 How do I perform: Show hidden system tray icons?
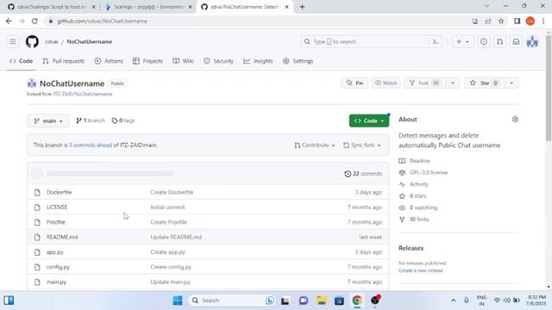click(453, 301)
